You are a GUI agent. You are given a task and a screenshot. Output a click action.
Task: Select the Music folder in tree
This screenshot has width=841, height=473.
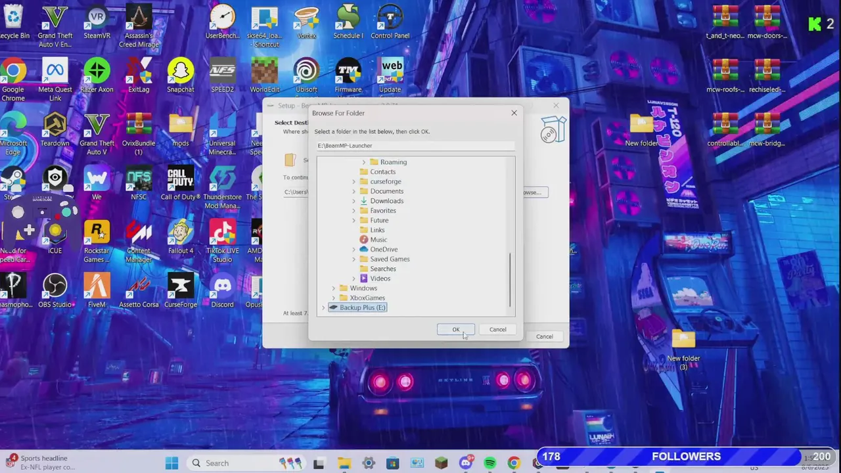pos(378,240)
